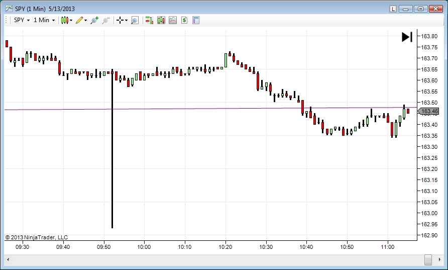Click the 163.50 price axis label

point(429,103)
